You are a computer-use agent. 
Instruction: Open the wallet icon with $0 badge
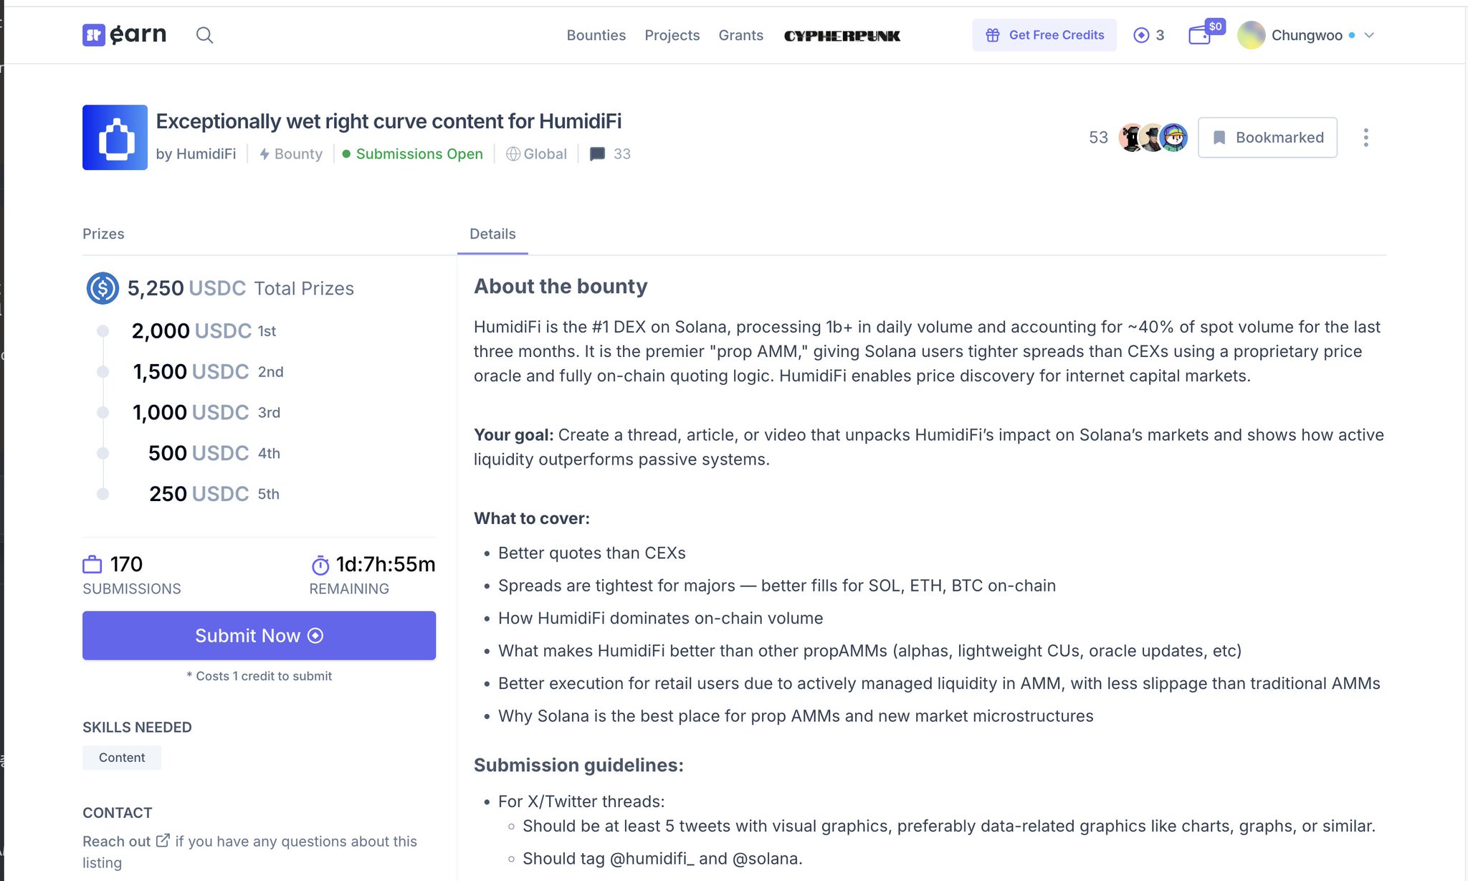pyautogui.click(x=1200, y=34)
